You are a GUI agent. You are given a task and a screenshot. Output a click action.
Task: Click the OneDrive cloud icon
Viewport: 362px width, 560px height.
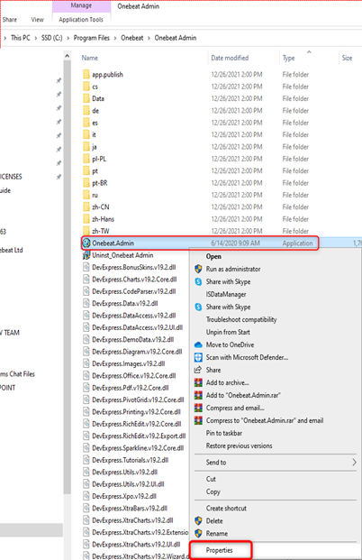tap(198, 344)
